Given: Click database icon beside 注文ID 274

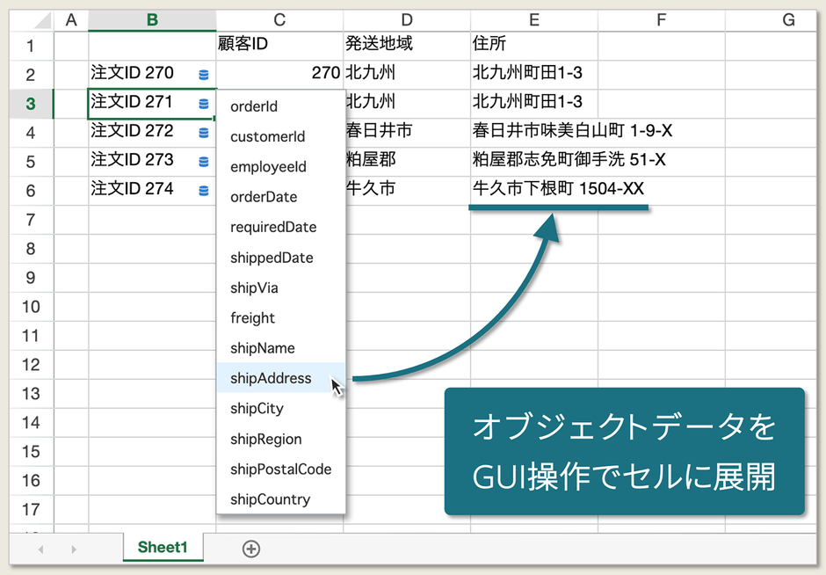Looking at the screenshot, I should (204, 191).
